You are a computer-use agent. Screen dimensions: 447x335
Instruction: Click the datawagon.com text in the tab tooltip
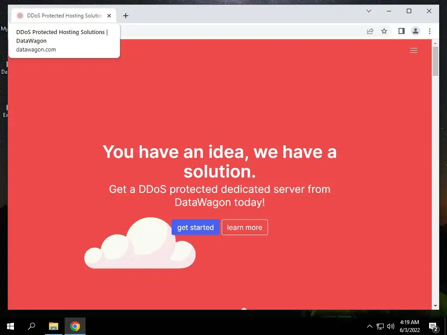[36, 50]
